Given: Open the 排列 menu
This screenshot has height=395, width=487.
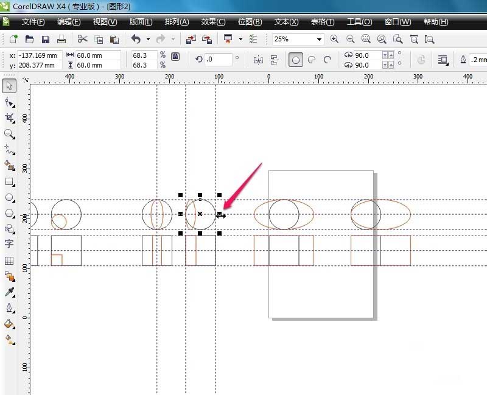Looking at the screenshot, I should [x=177, y=22].
